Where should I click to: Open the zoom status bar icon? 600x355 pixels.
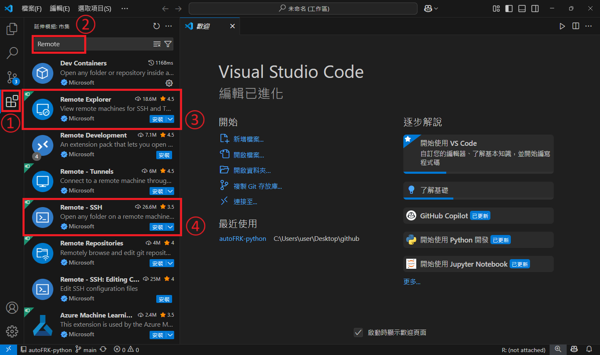tap(558, 350)
